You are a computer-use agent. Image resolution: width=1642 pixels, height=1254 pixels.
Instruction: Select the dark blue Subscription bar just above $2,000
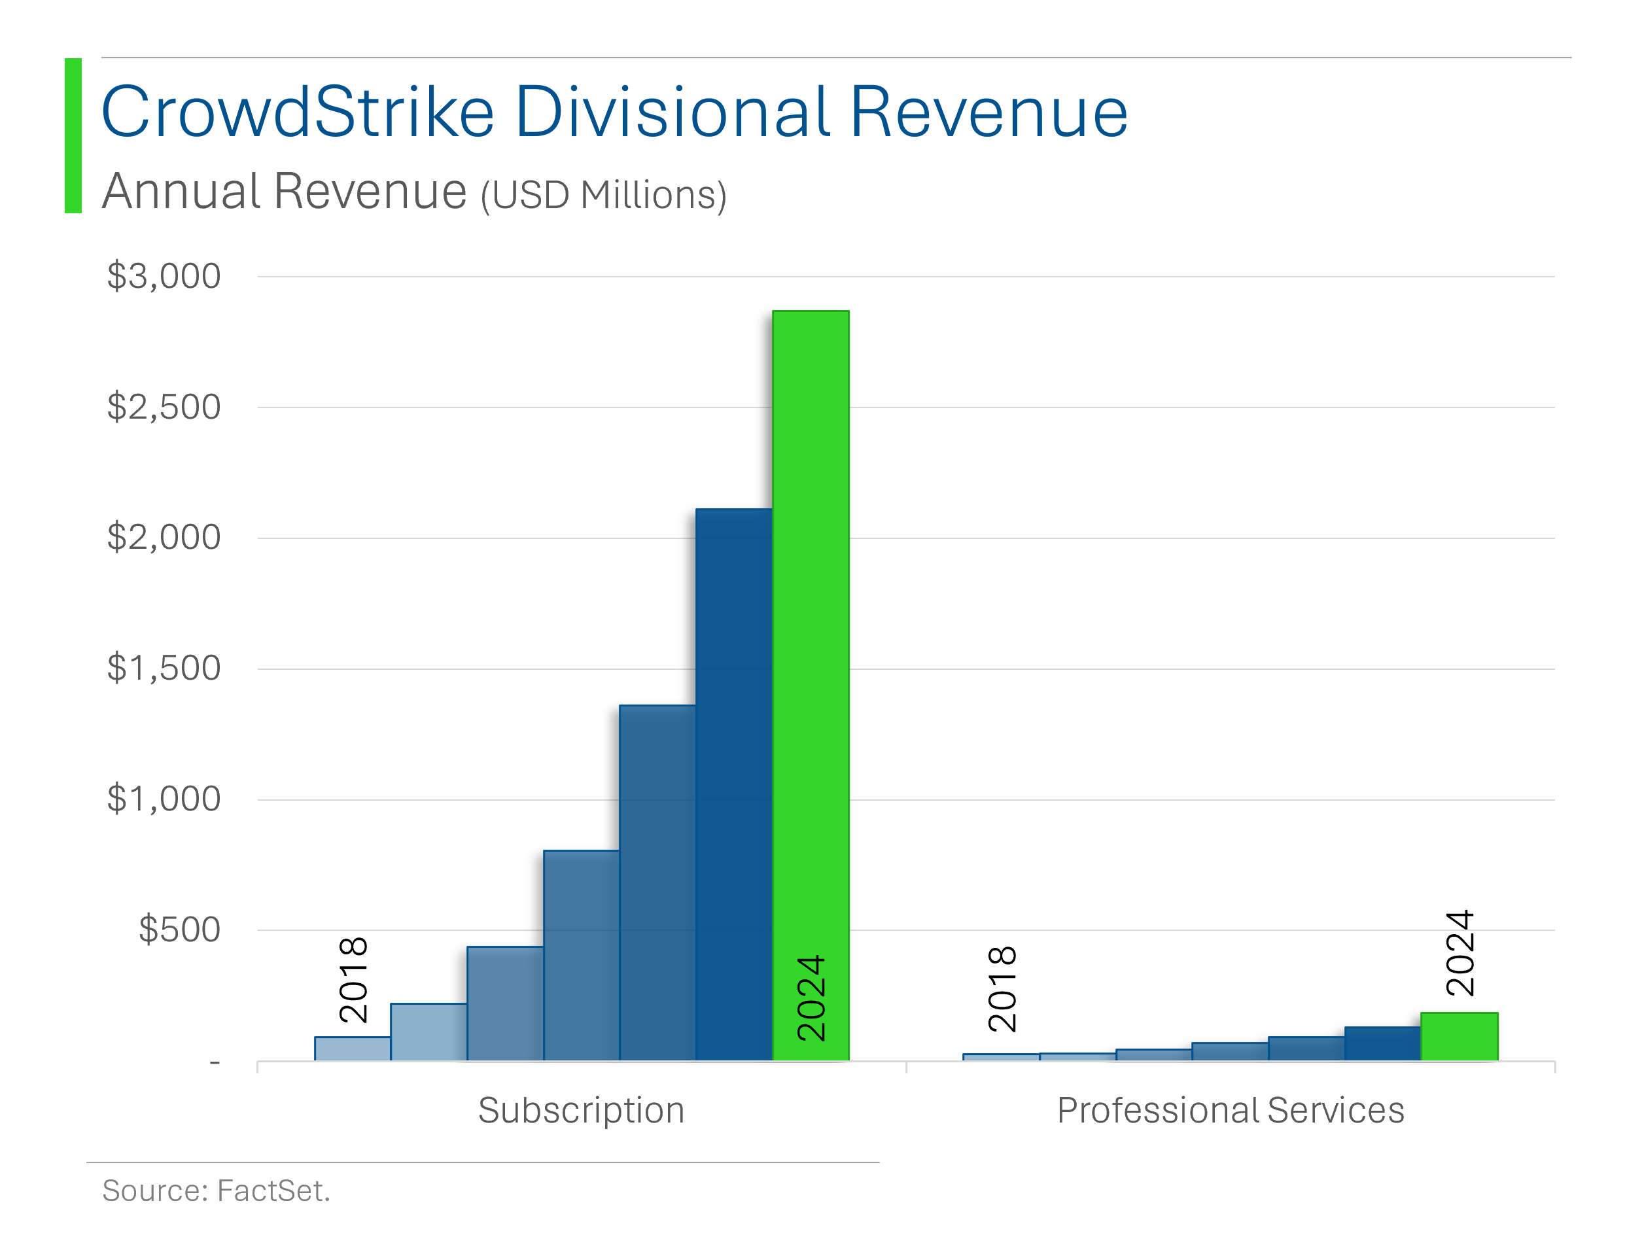[x=734, y=784]
